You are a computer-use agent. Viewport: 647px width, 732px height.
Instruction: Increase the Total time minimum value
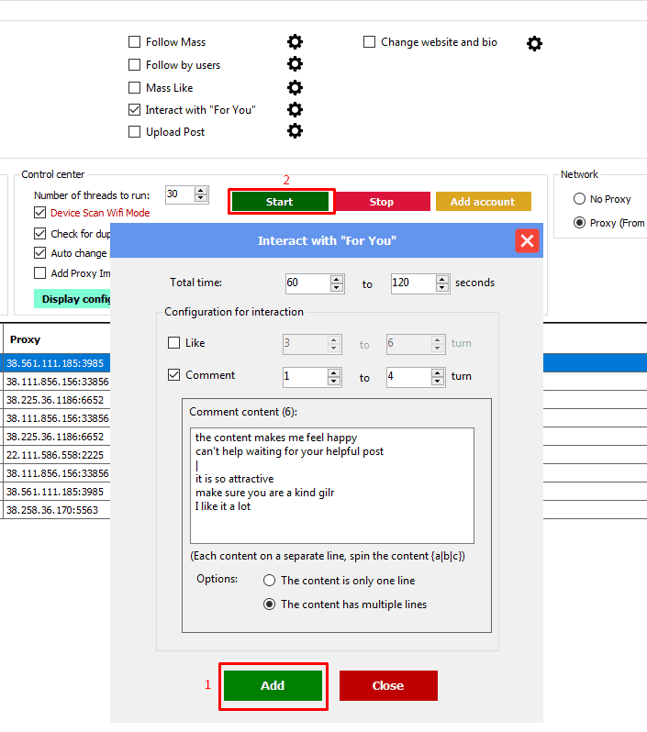[x=337, y=279]
